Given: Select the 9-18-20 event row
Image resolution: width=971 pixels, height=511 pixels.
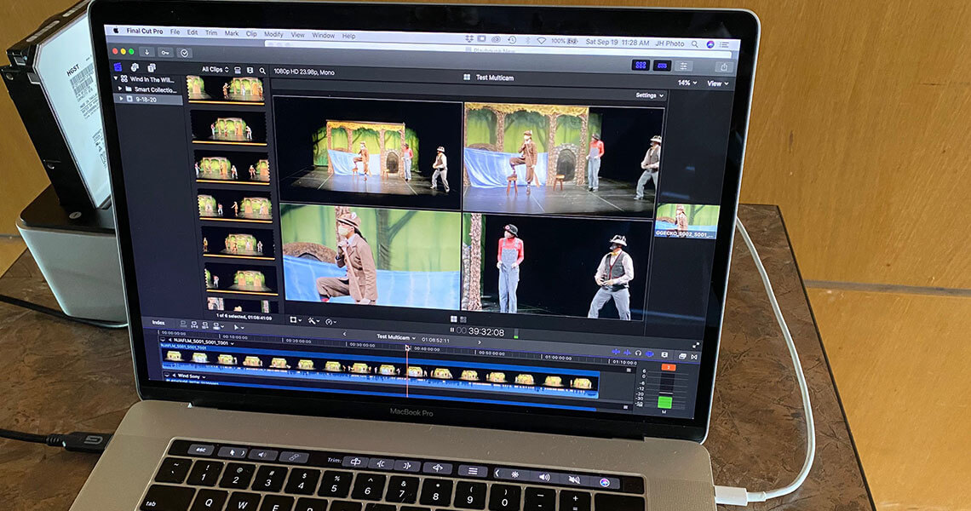Looking at the screenshot, I should 148,99.
